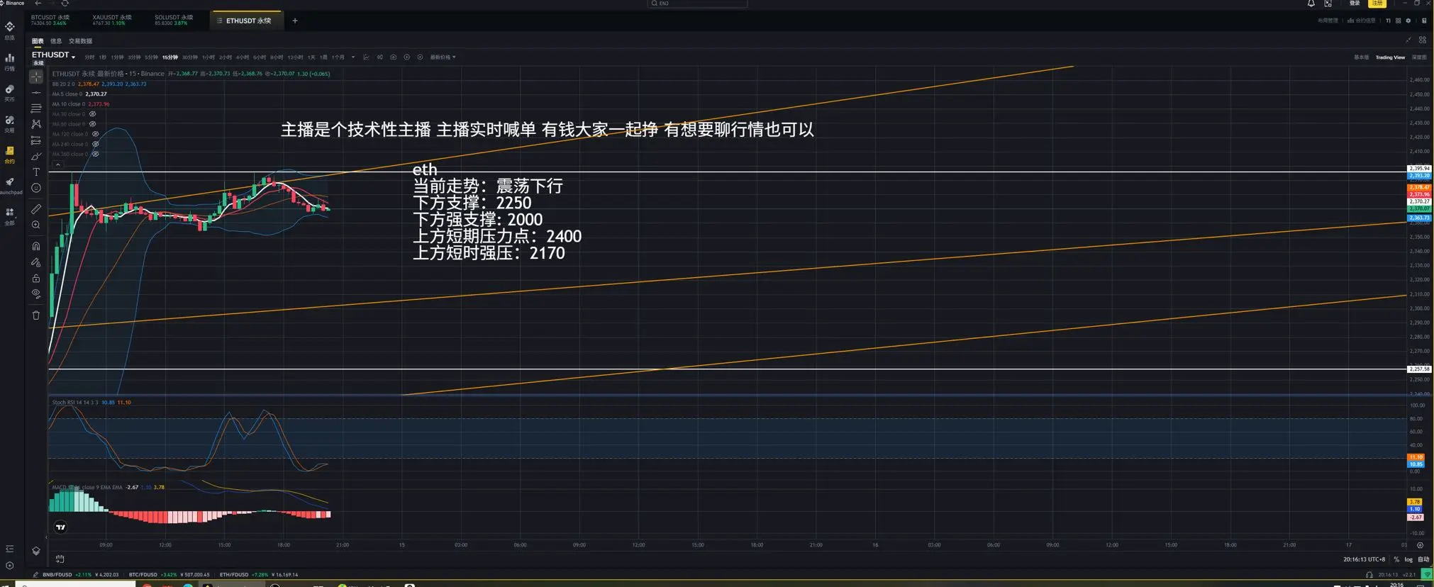Take a chart snapshot with camera icon
The image size is (1434, 587).
tap(394, 57)
